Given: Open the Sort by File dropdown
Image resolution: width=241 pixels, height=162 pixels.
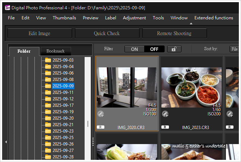Looking at the screenshot, I should tap(235, 49).
